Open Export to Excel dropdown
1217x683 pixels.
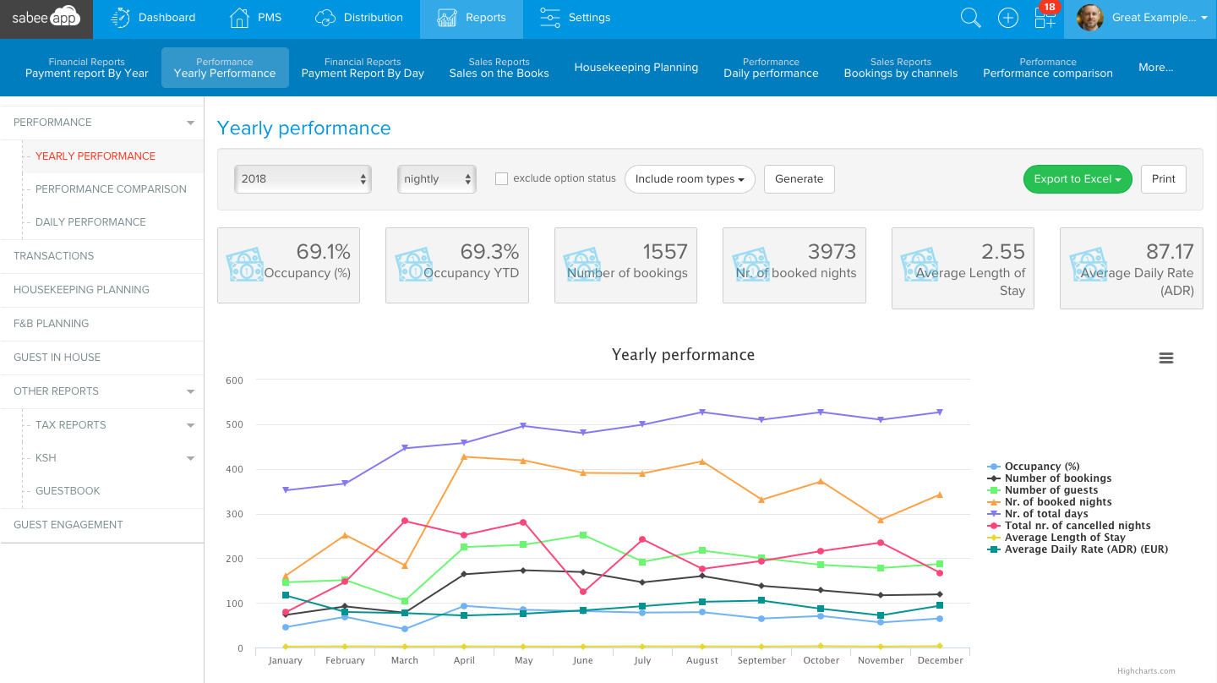(x=1078, y=179)
